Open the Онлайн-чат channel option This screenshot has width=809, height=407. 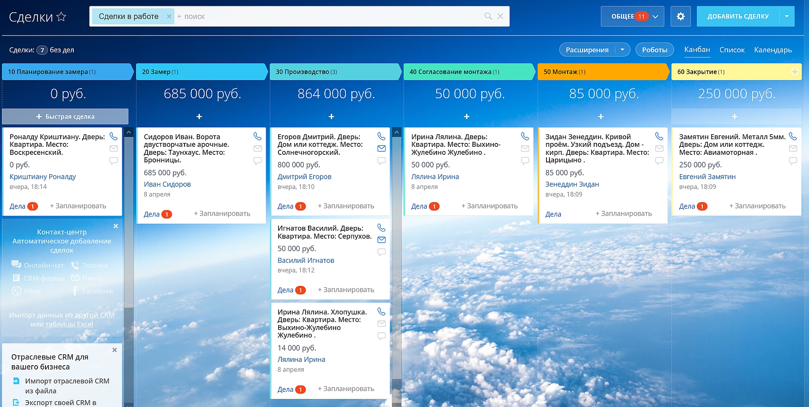click(38, 265)
